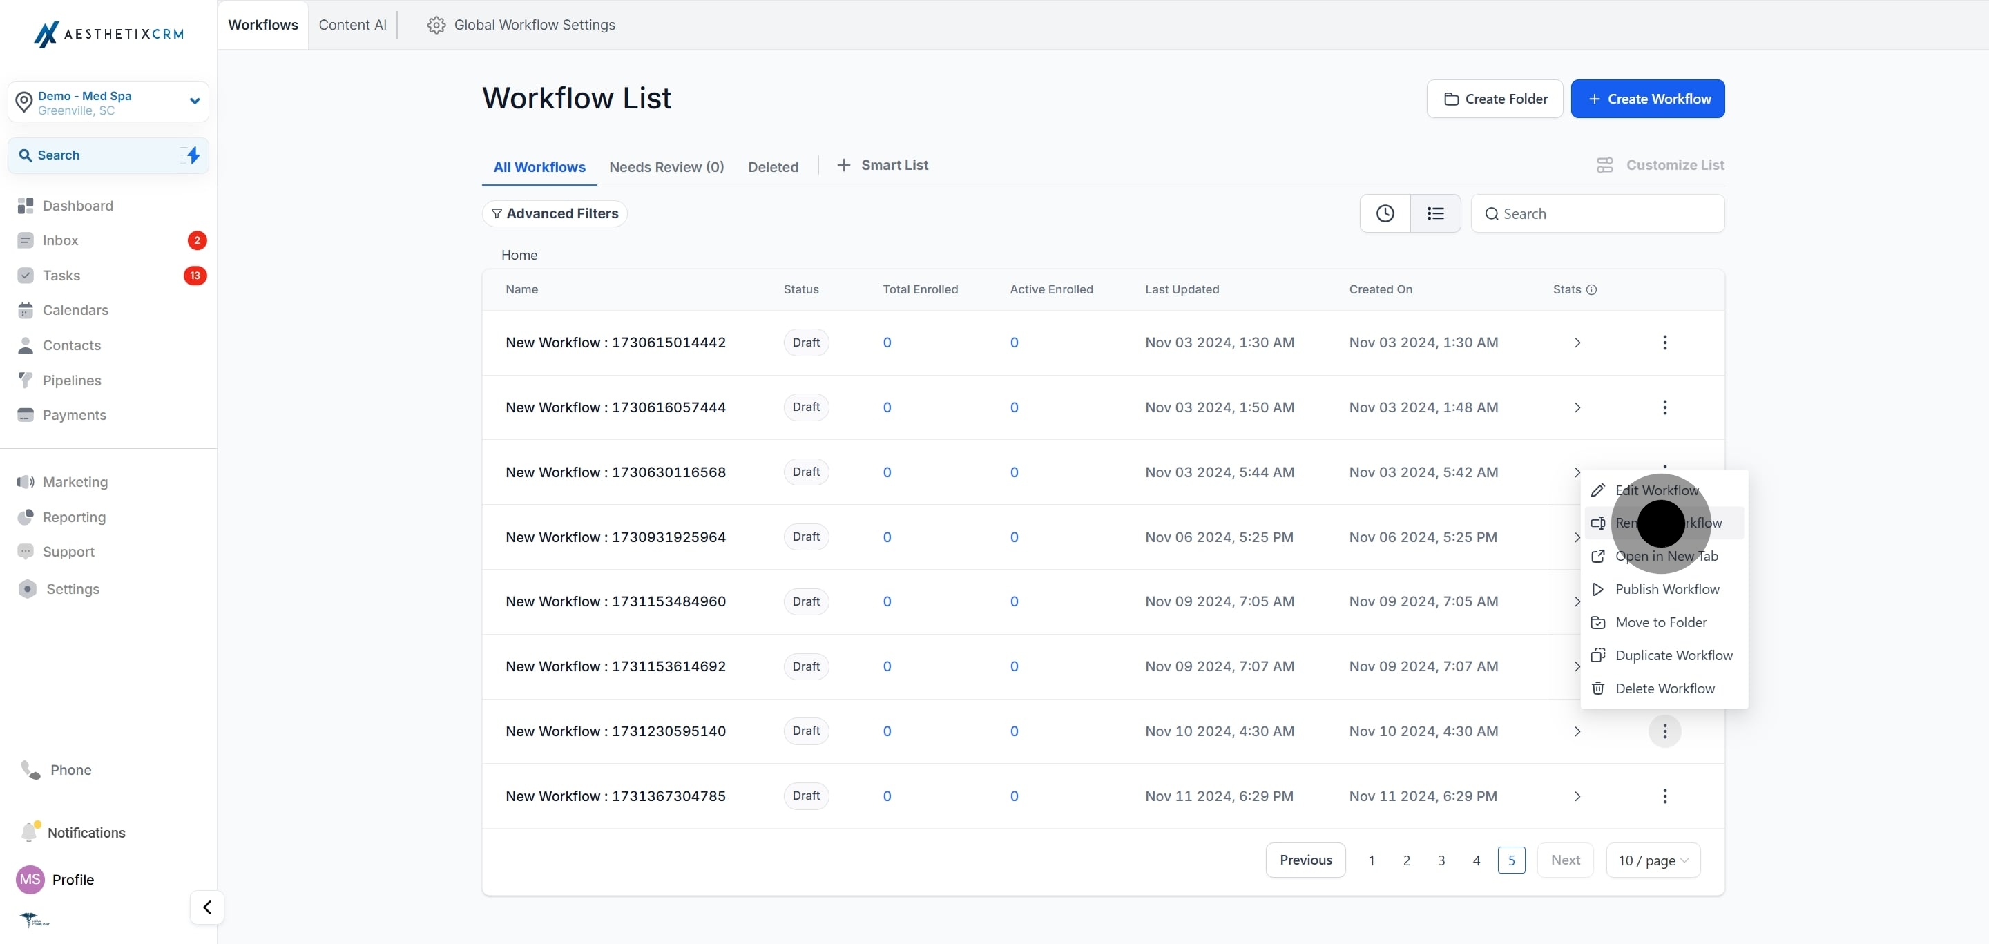Open the Reporting section
This screenshot has width=1989, height=944.
coord(73,517)
